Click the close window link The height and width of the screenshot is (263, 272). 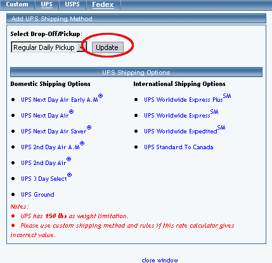coord(160,260)
